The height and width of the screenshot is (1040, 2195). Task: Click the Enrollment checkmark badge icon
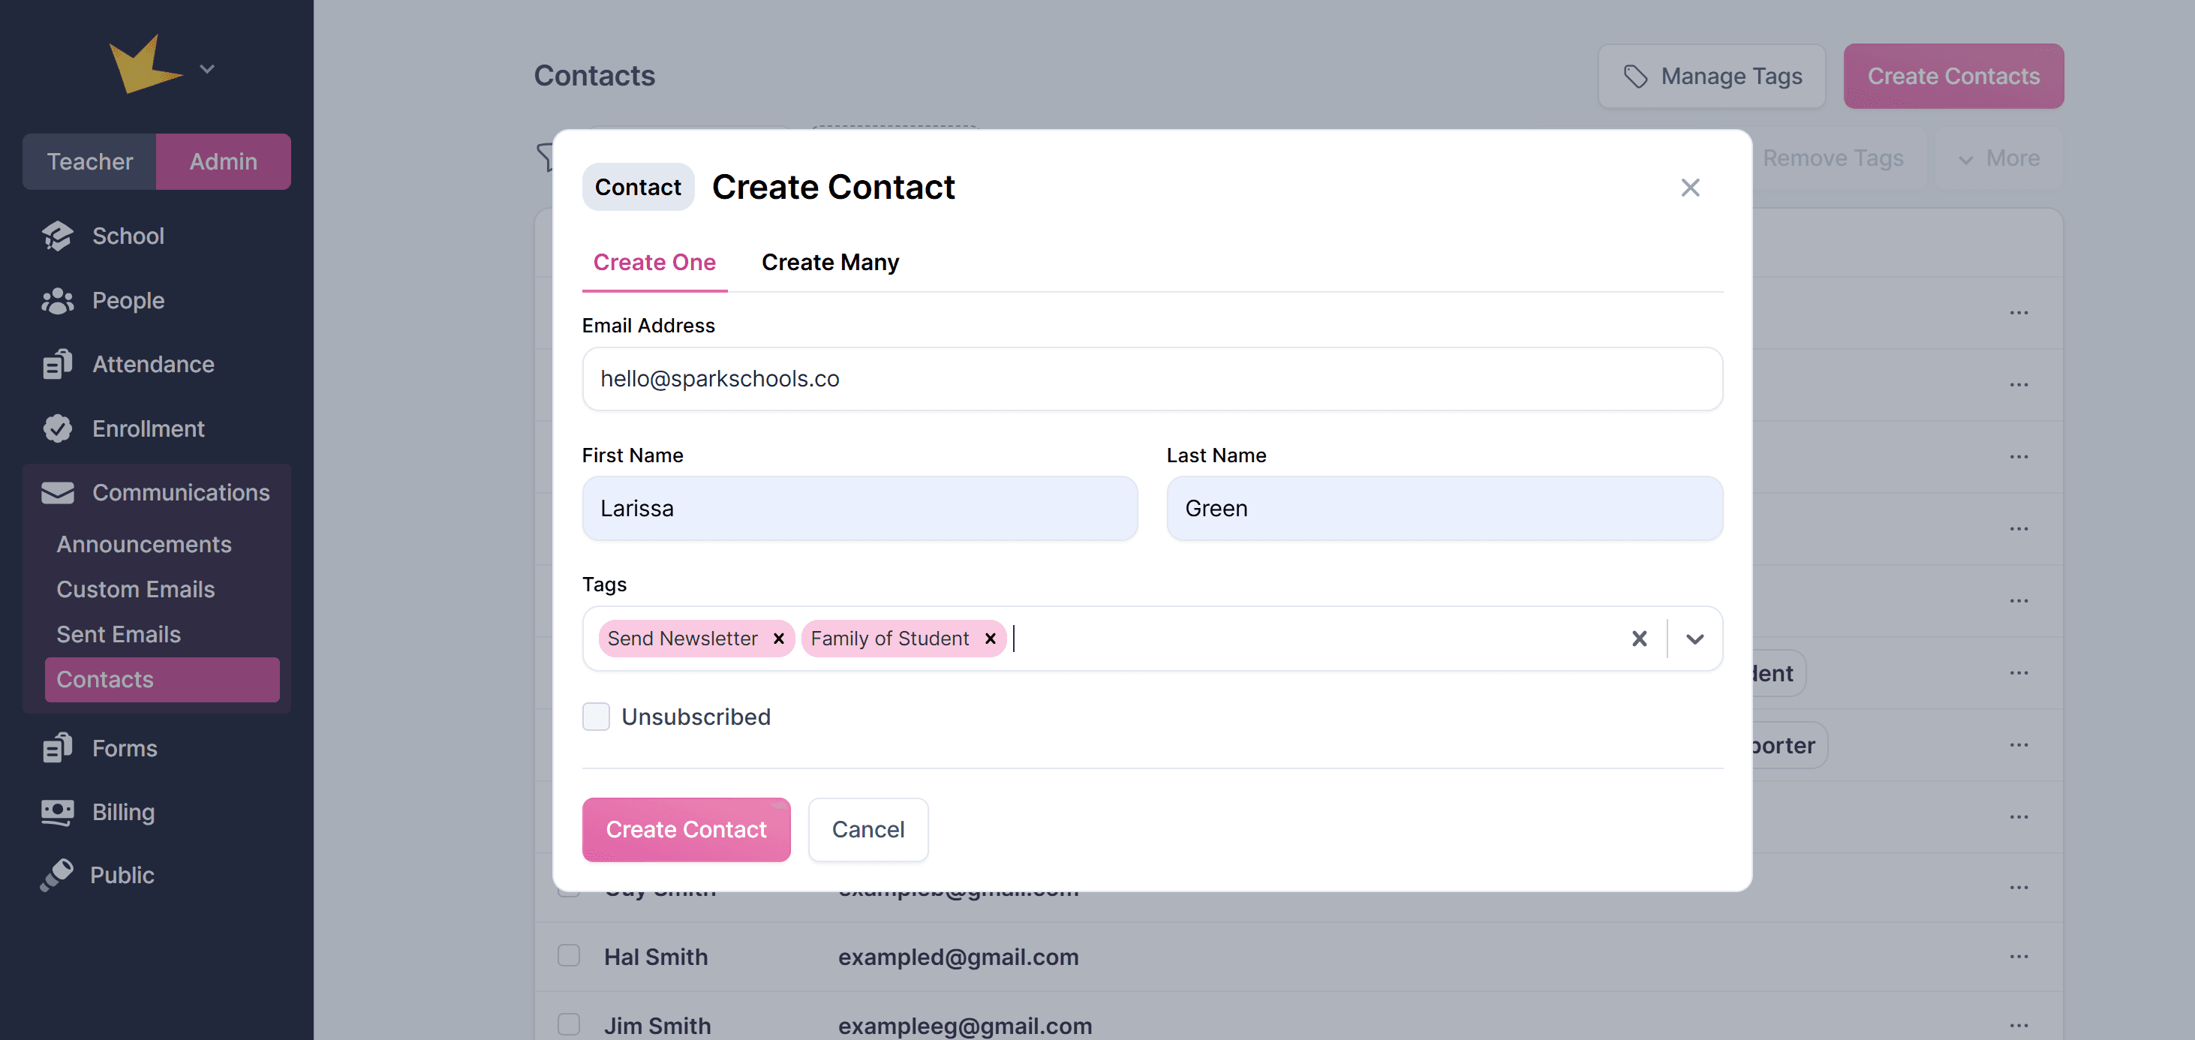57,428
